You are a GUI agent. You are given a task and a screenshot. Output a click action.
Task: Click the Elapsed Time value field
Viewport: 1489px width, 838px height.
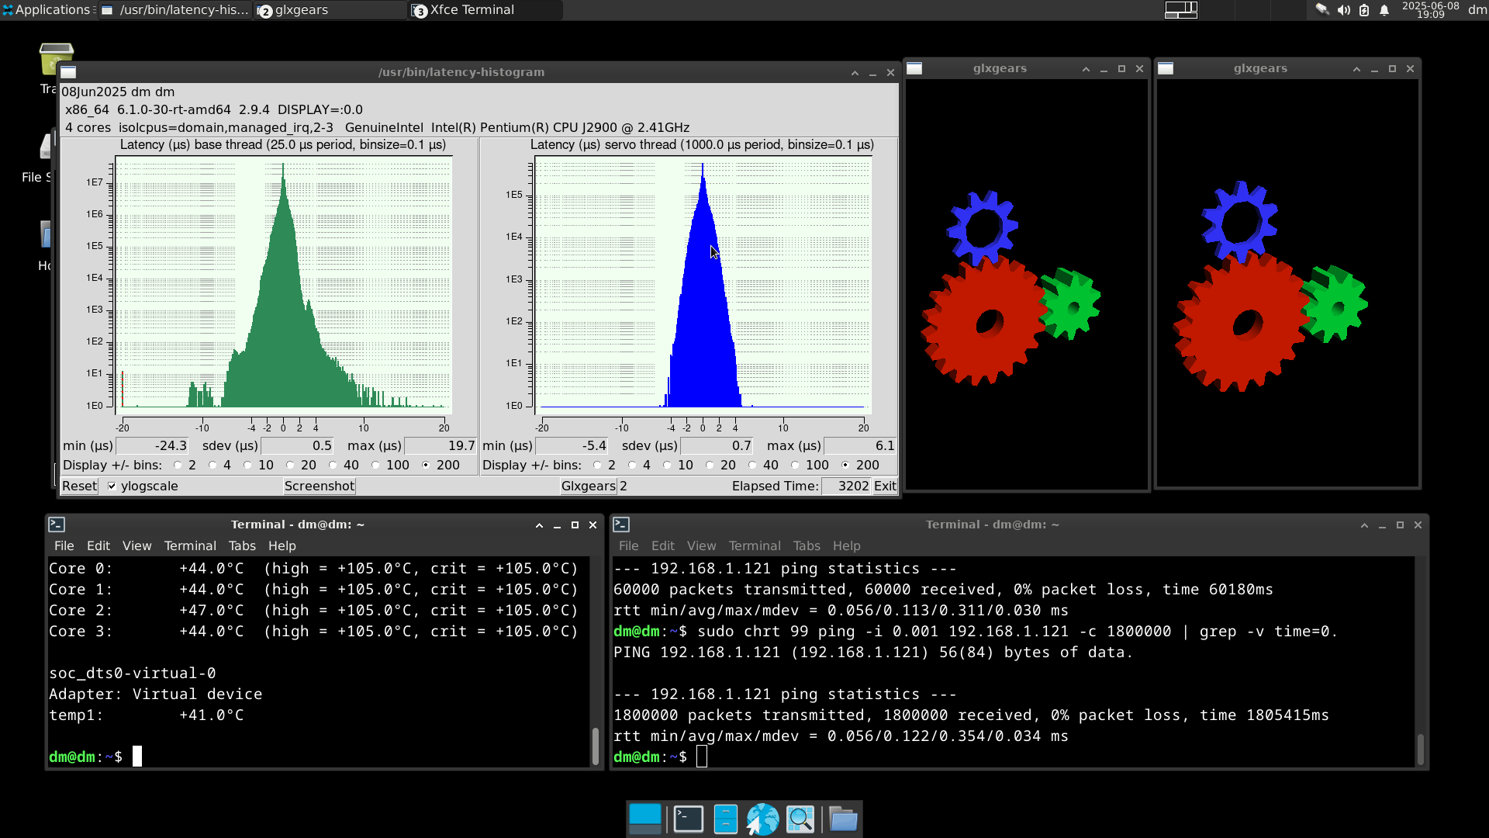tap(846, 487)
